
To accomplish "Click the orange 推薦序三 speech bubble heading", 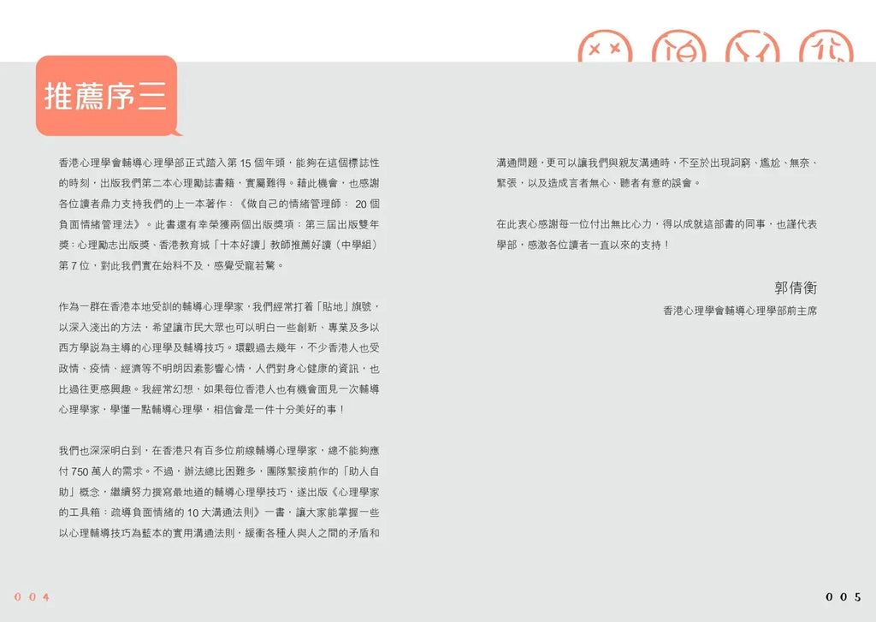I will 106,96.
